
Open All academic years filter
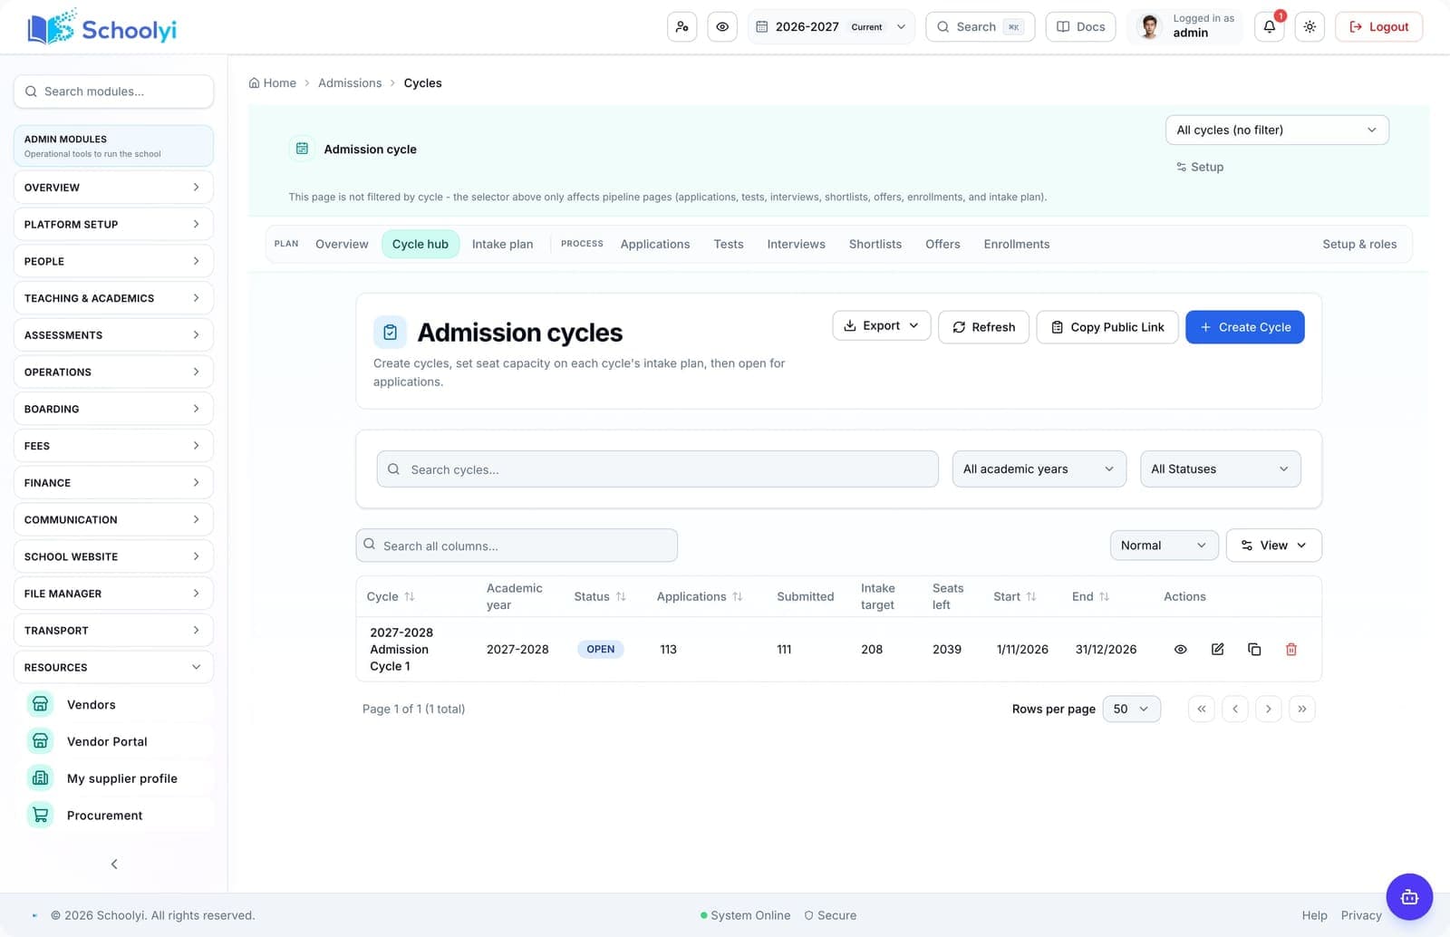(x=1039, y=468)
